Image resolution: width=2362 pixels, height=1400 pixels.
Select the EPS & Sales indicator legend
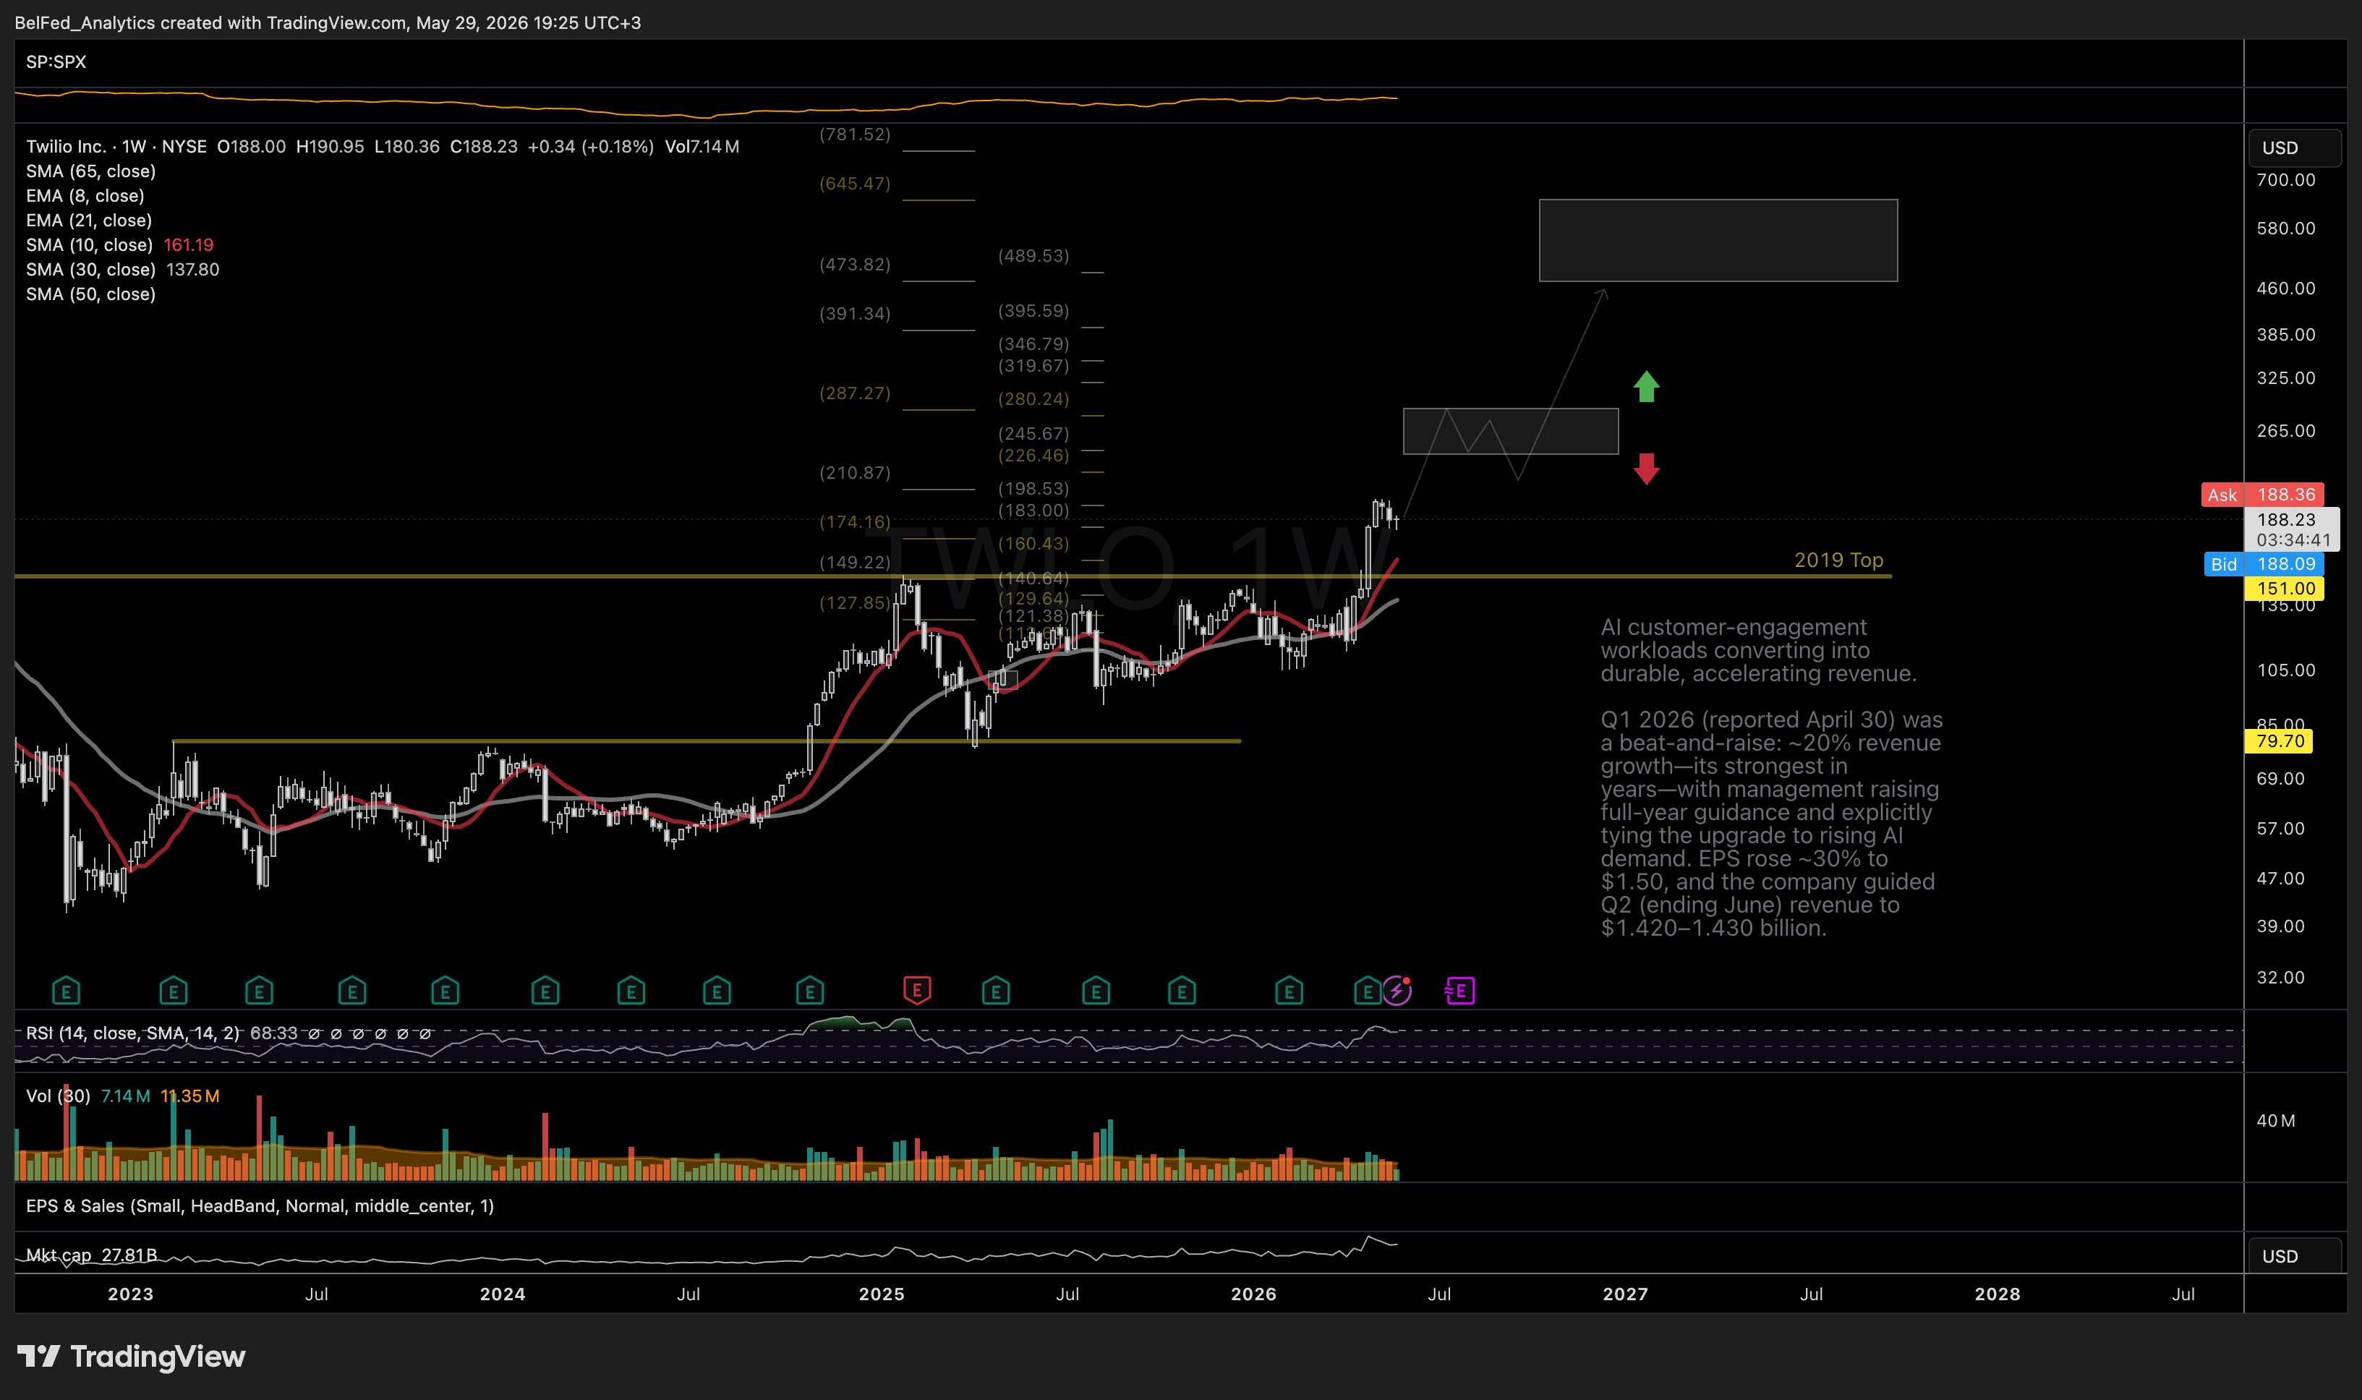click(260, 1205)
